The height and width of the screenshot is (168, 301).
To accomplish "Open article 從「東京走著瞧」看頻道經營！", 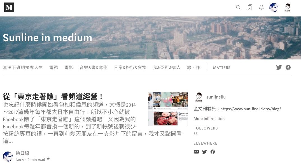I will click(53, 97).
